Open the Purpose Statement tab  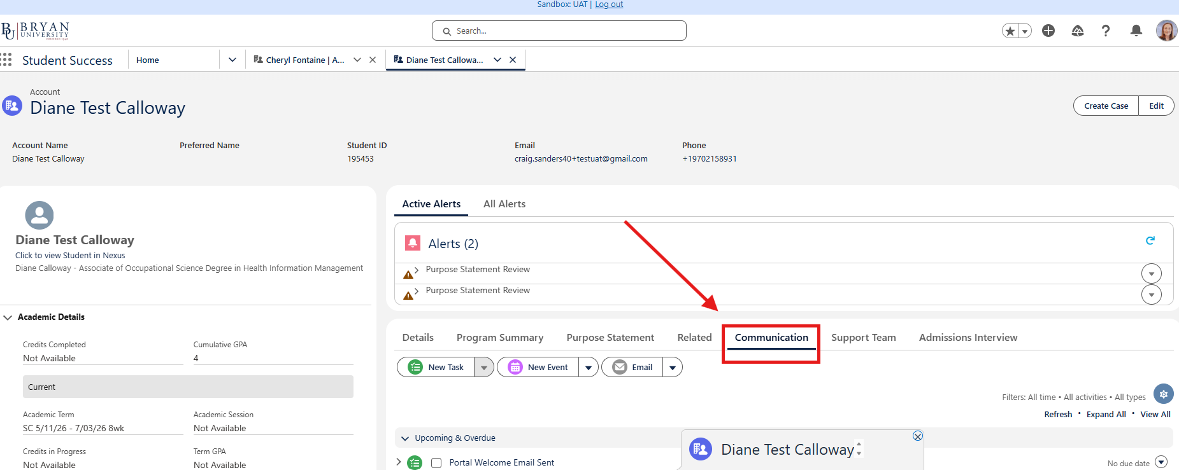610,338
